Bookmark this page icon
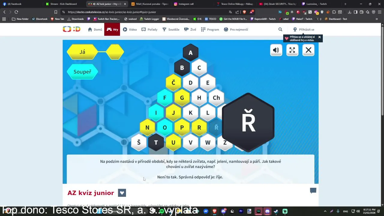 point(55,12)
